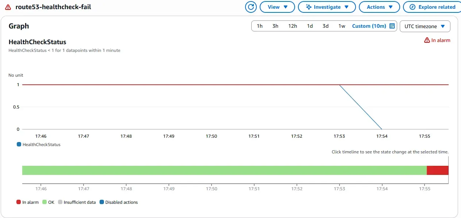Screen dimensions: 461x218
Task: Open the UTC timezone dropdown
Action: (425, 26)
